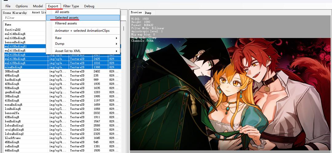Image resolution: width=332 pixels, height=153 pixels.
Task: Open the Options menu
Action: 22,6
